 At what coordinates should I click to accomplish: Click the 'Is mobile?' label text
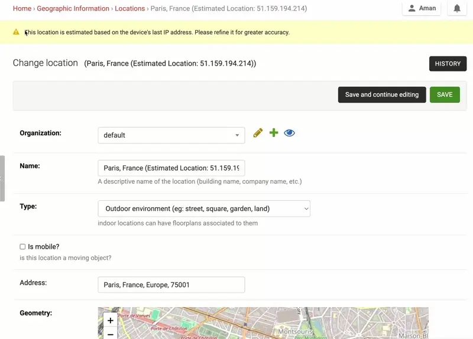pyautogui.click(x=44, y=247)
